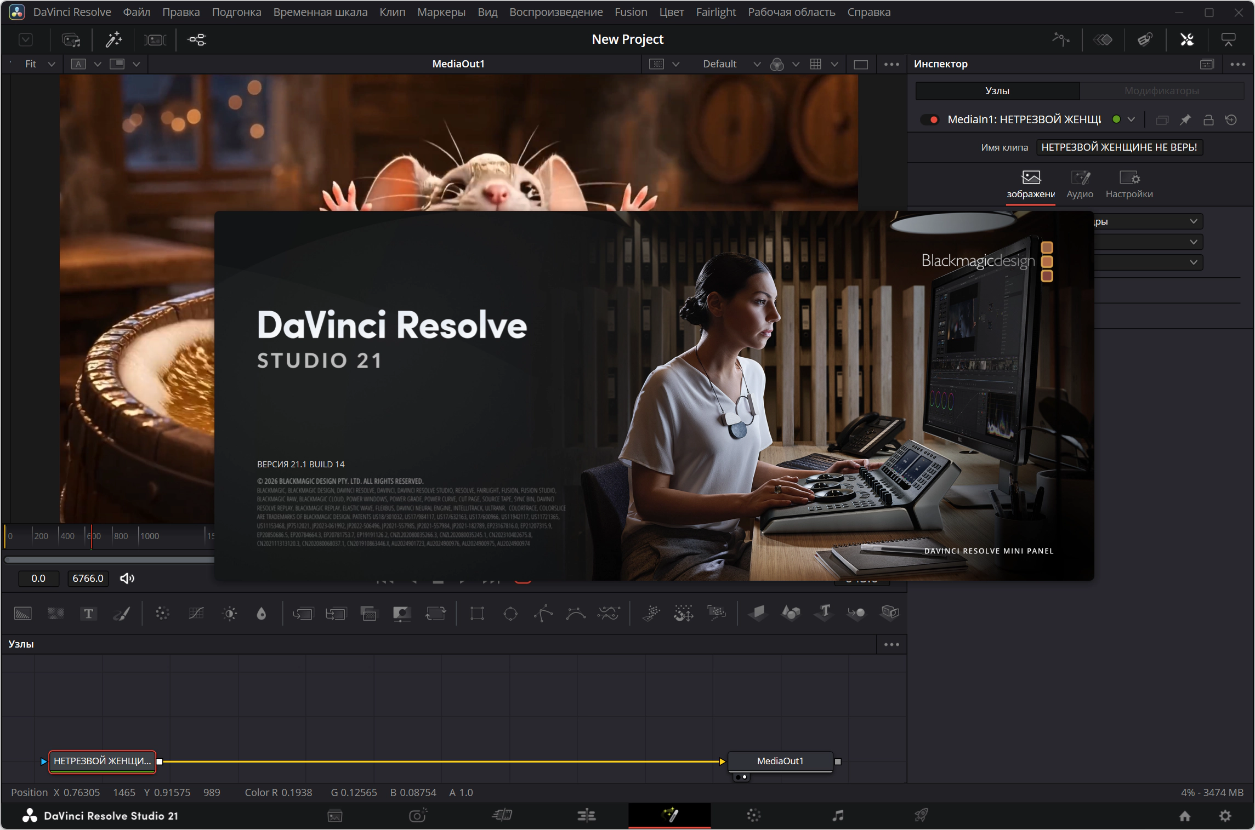Open the Fit zoom dropdown
This screenshot has height=830, width=1255.
click(x=39, y=64)
